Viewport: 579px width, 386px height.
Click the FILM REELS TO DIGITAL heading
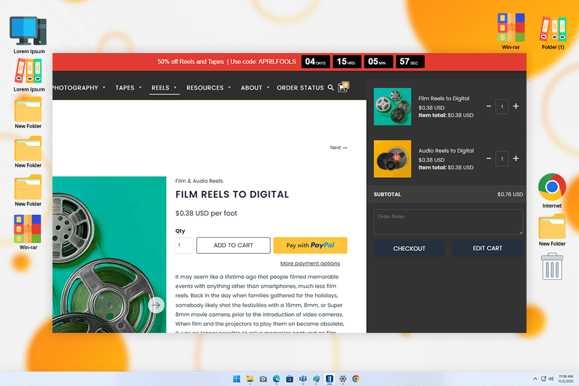pos(232,194)
